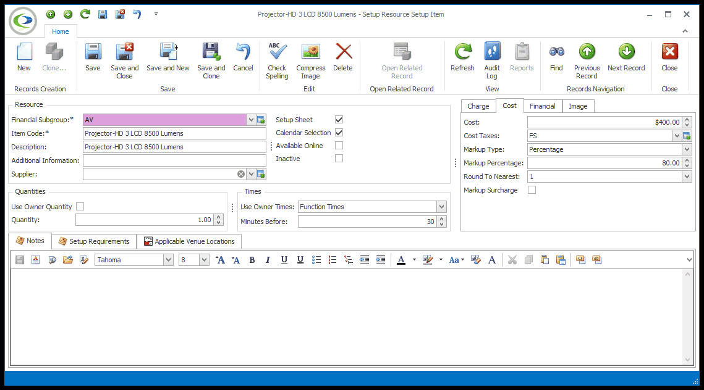
Task: Cancel changes using the ribbon Cancel button
Action: pyautogui.click(x=243, y=57)
